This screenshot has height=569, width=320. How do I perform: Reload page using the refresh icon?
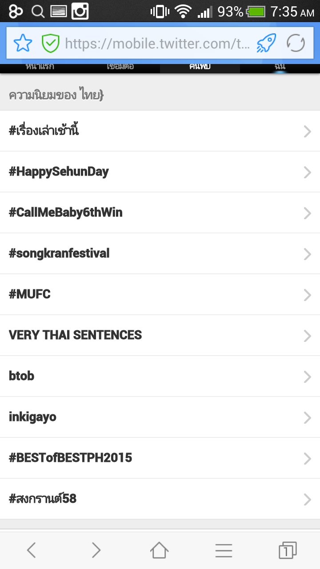point(296,43)
